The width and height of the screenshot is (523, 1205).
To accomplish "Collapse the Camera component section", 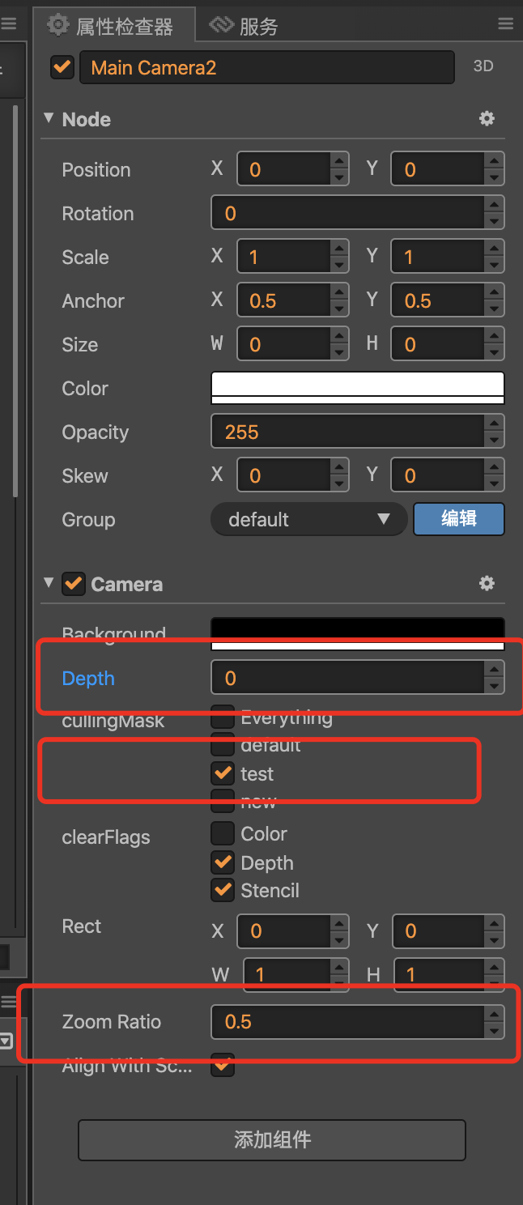I will coord(49,584).
